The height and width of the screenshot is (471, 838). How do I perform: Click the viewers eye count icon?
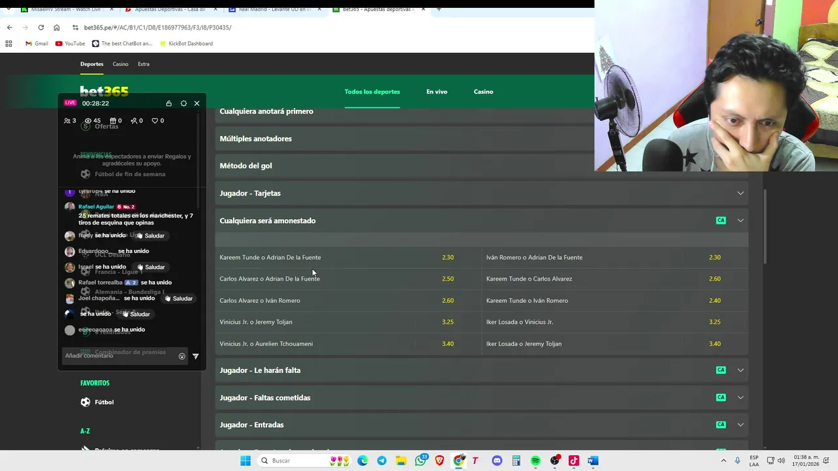point(88,121)
